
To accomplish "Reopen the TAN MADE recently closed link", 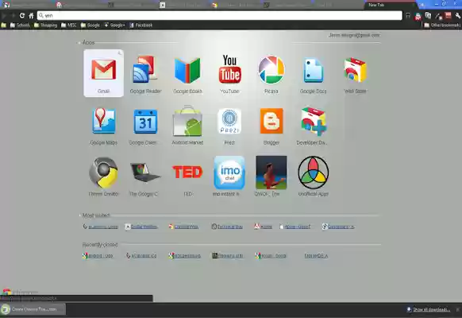I will (x=316, y=256).
